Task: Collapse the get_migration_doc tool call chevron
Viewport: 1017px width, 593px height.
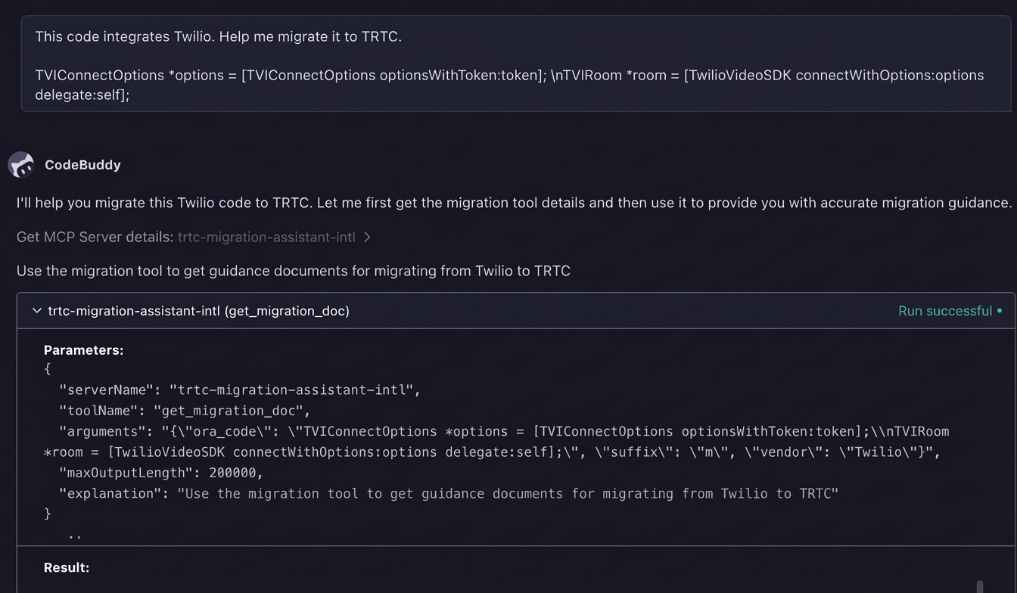Action: [x=36, y=311]
